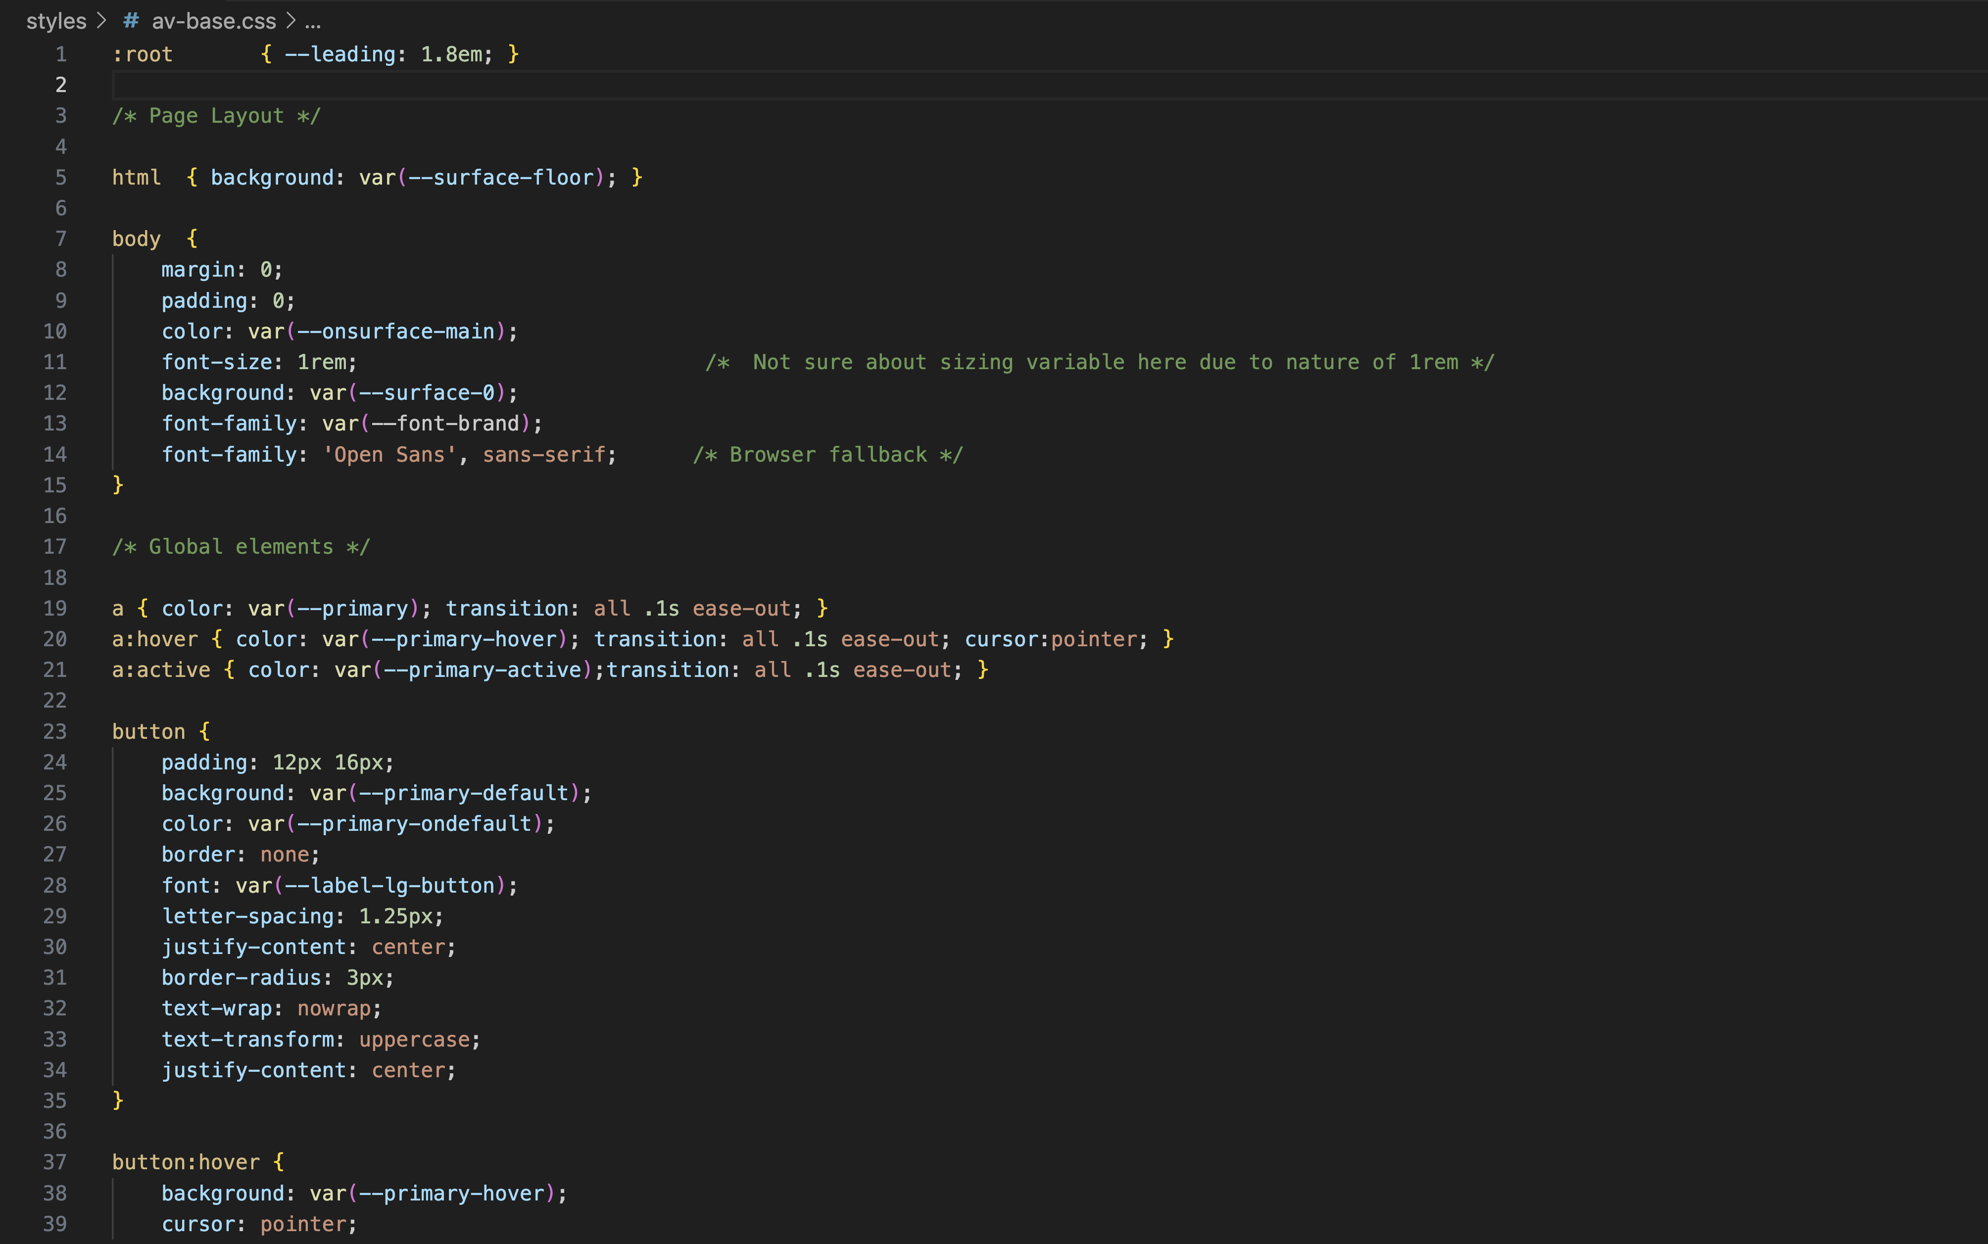
Task: Click the 'Open Sans' font string
Action: coord(389,455)
